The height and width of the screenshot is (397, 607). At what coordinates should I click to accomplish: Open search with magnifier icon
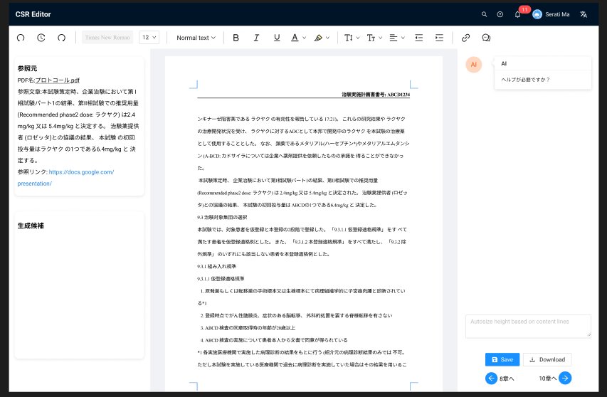tap(484, 14)
